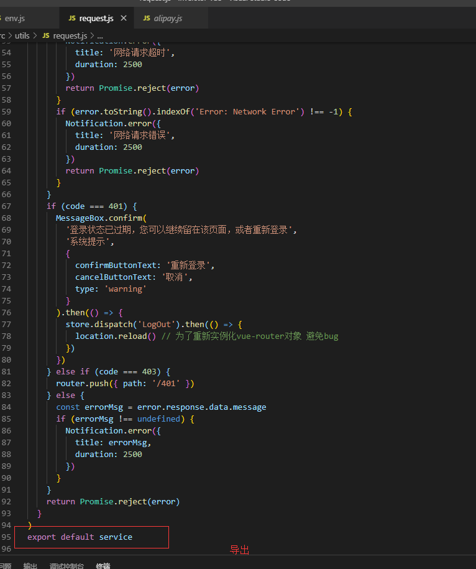Switch to the alipay.js editor tab
Screen dimensions: 476x569
167,19
